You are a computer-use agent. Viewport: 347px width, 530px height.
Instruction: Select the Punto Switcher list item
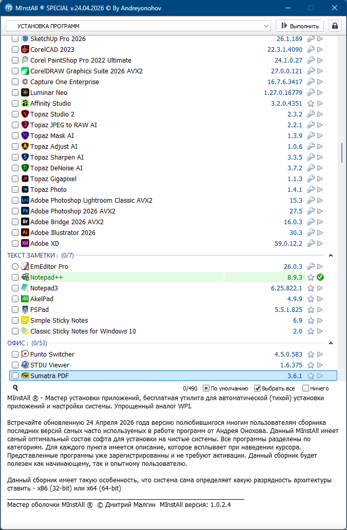tap(52, 355)
